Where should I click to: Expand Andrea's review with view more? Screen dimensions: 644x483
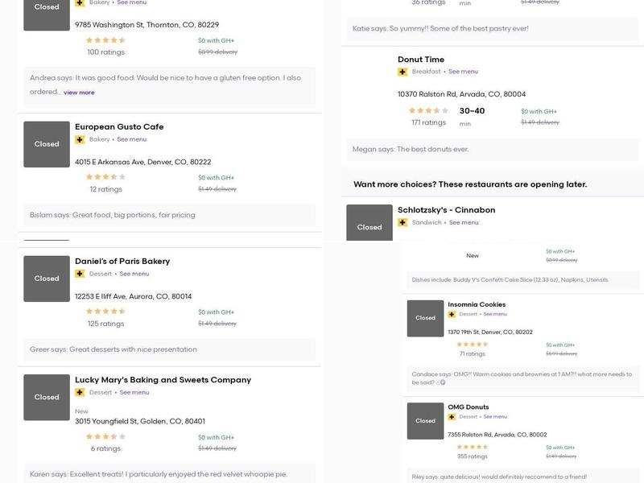pyautogui.click(x=79, y=93)
